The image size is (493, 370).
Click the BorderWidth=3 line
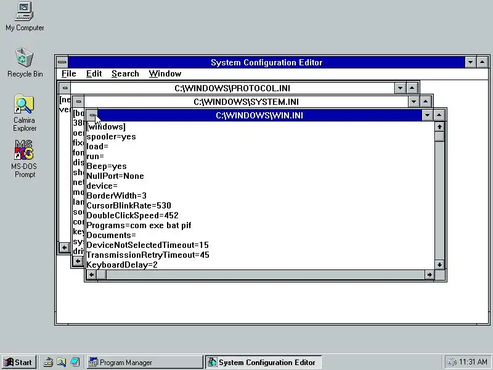click(116, 195)
